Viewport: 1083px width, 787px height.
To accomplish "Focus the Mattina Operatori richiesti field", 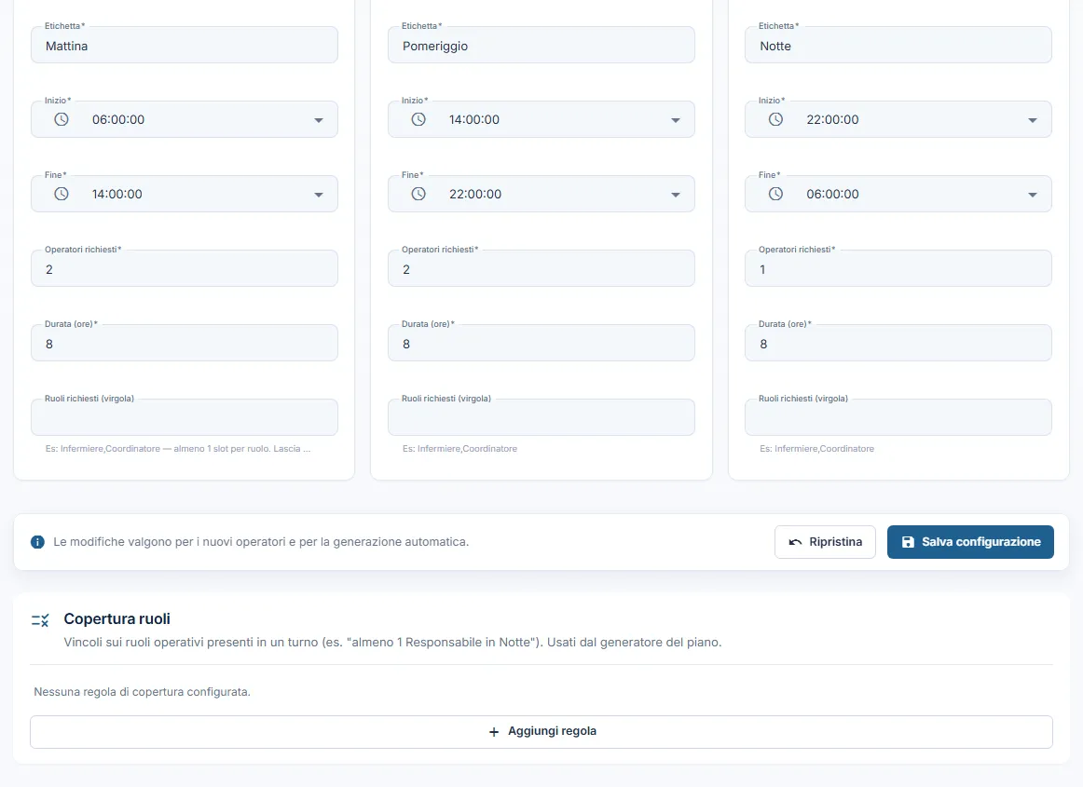I will (185, 268).
